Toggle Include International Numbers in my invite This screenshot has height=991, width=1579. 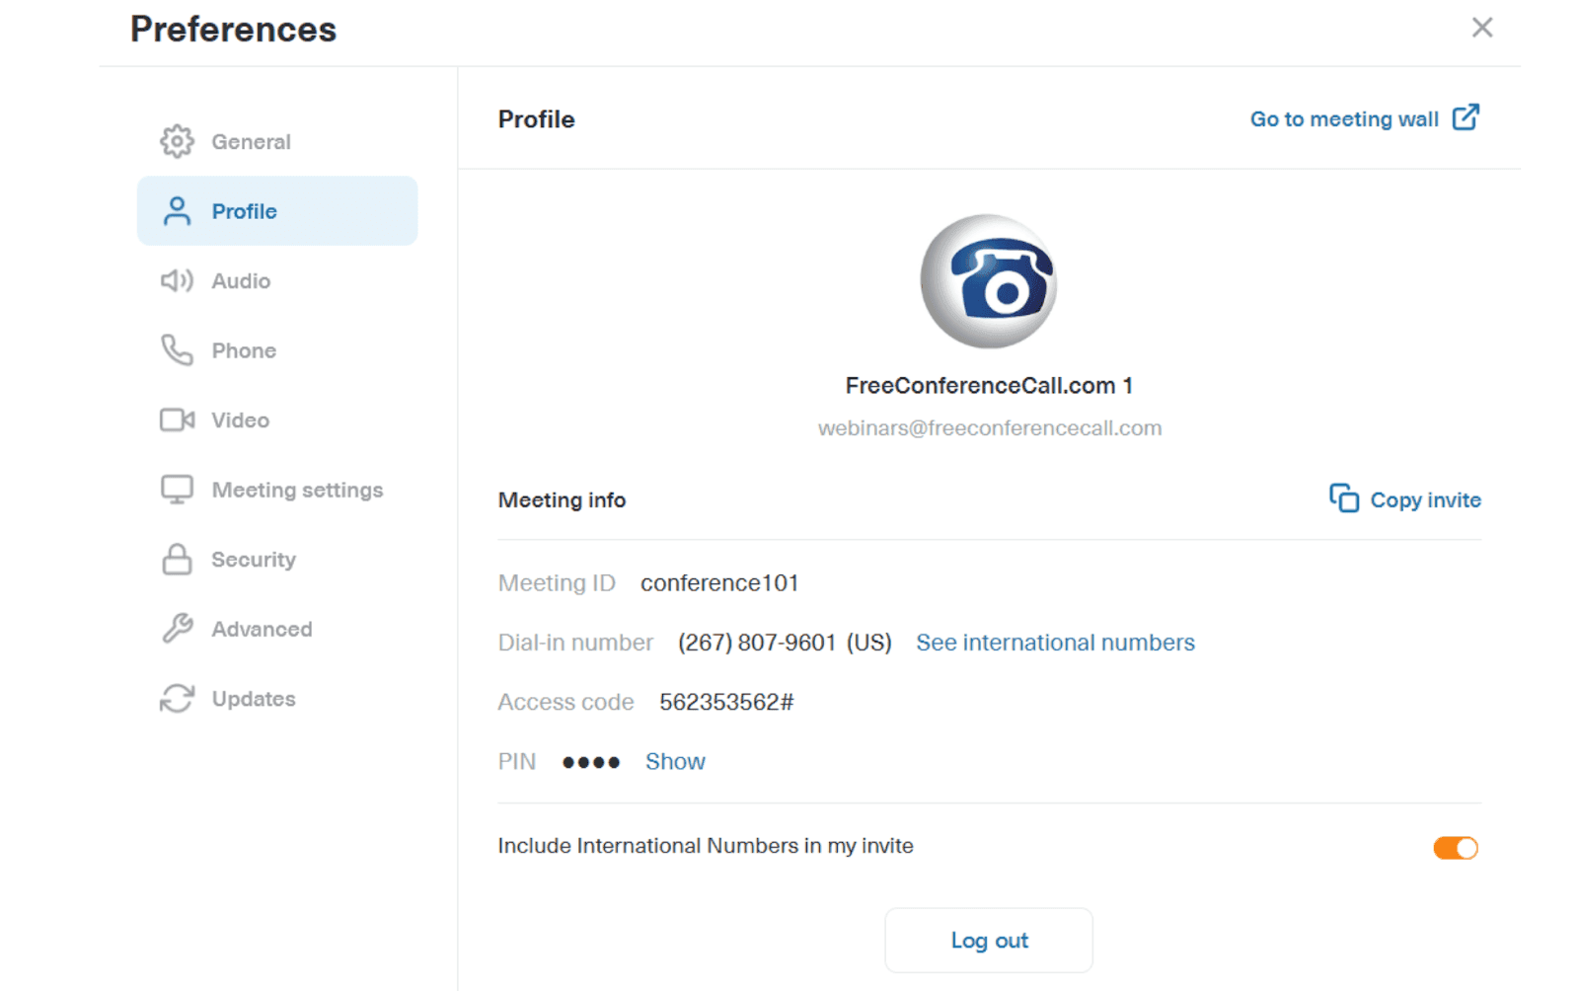[1456, 848]
